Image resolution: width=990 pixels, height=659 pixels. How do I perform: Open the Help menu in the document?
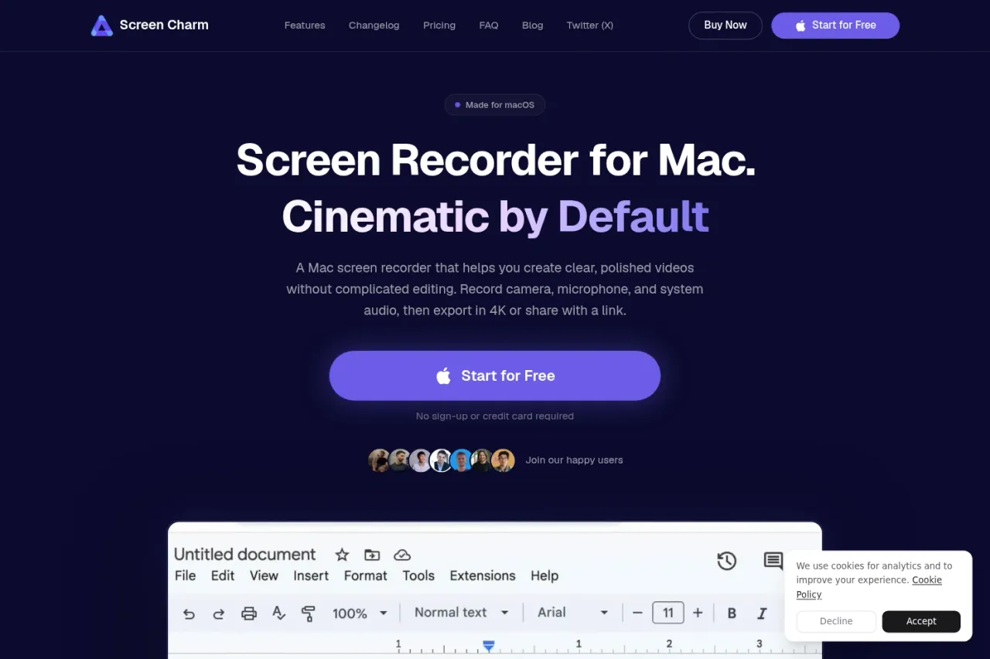544,576
